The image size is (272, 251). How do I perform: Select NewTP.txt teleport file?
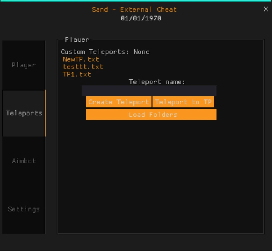pyautogui.click(x=81, y=59)
